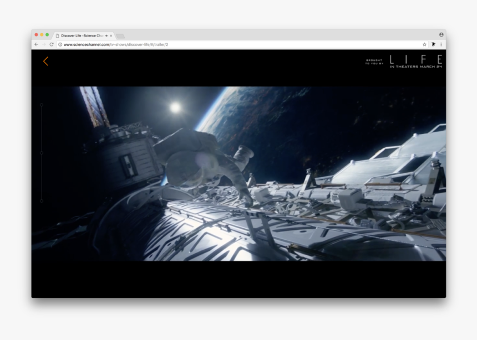The height and width of the screenshot is (340, 477).
Task: Click the red close window button
Action: 36,35
